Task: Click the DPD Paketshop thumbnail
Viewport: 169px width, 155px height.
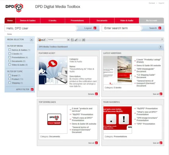Action: tap(54, 119)
